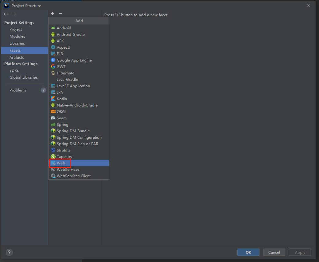Screen dimensions: 319x262
Task: Click the WebServices globe icon
Action: 53,170
